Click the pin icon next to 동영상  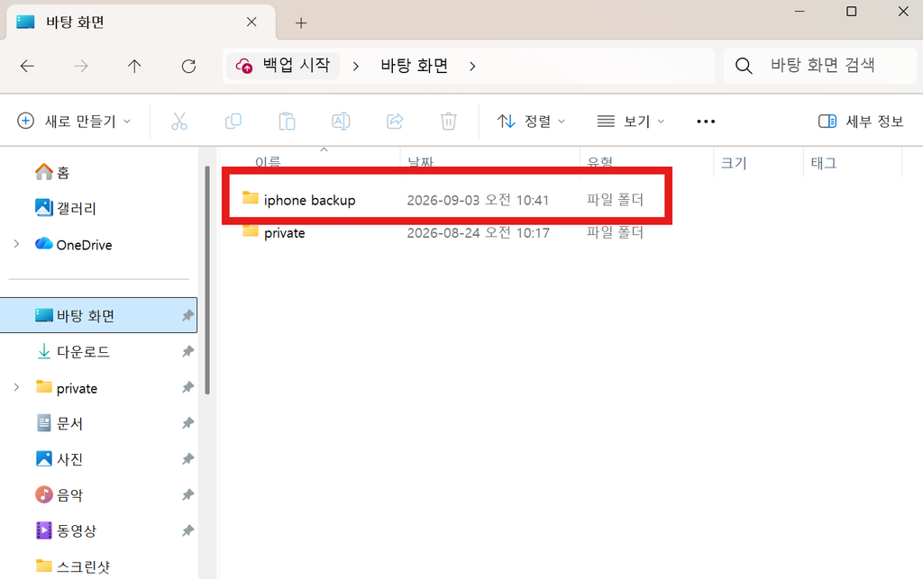pos(187,530)
